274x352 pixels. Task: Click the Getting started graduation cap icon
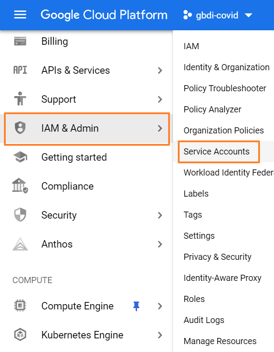pos(20,157)
